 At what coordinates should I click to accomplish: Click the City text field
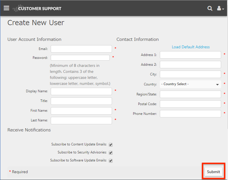[x=190, y=74]
